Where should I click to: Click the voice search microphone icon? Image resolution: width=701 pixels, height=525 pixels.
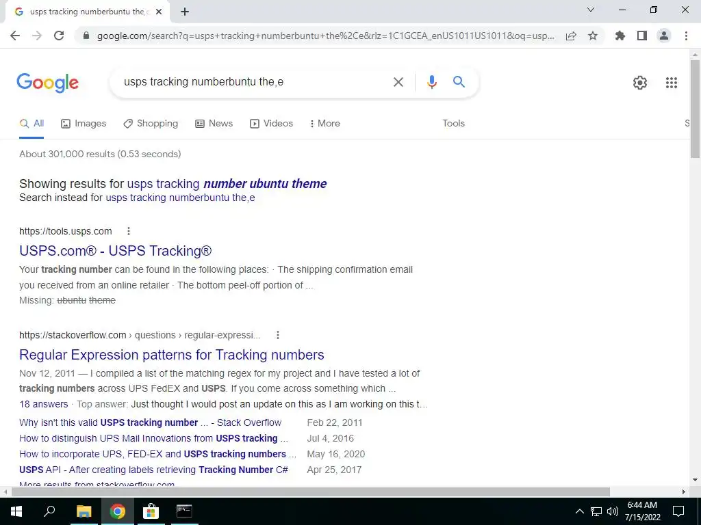(x=431, y=82)
